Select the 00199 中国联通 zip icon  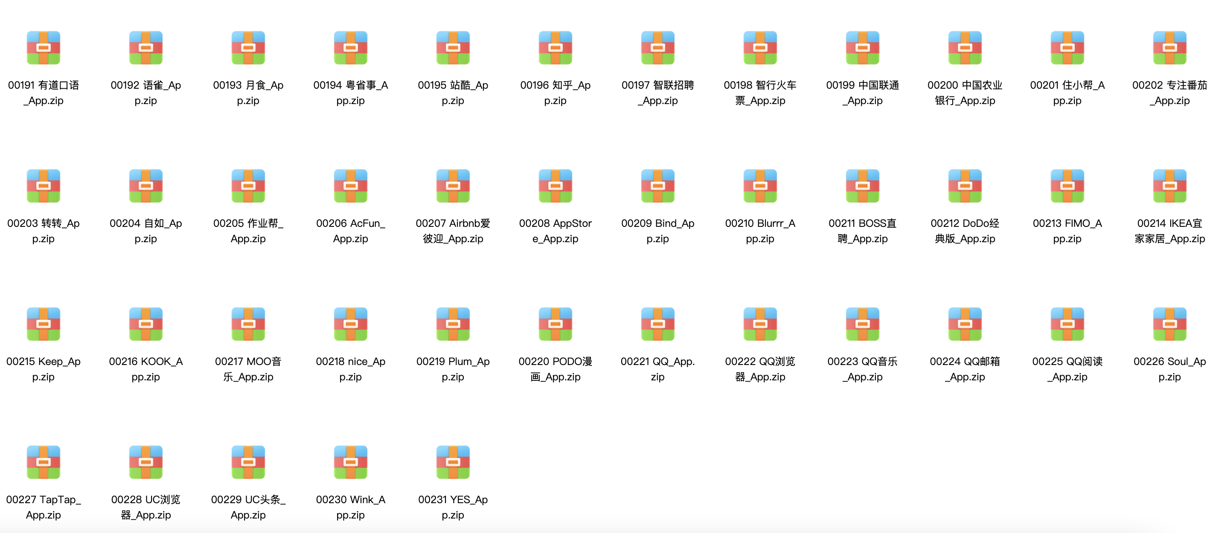tap(862, 48)
